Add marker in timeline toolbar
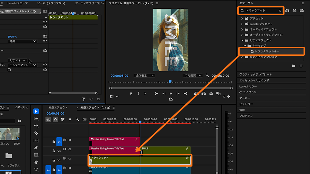The width and height of the screenshot is (310, 174). [70, 119]
